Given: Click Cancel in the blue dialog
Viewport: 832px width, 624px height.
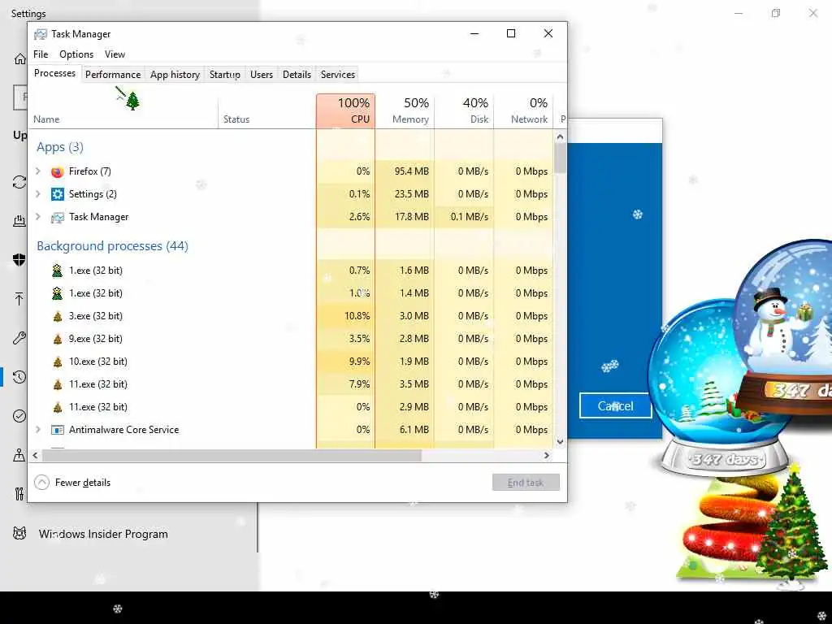Looking at the screenshot, I should [616, 406].
